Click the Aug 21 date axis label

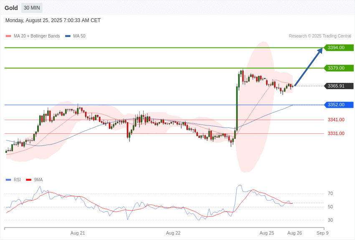[78, 233]
